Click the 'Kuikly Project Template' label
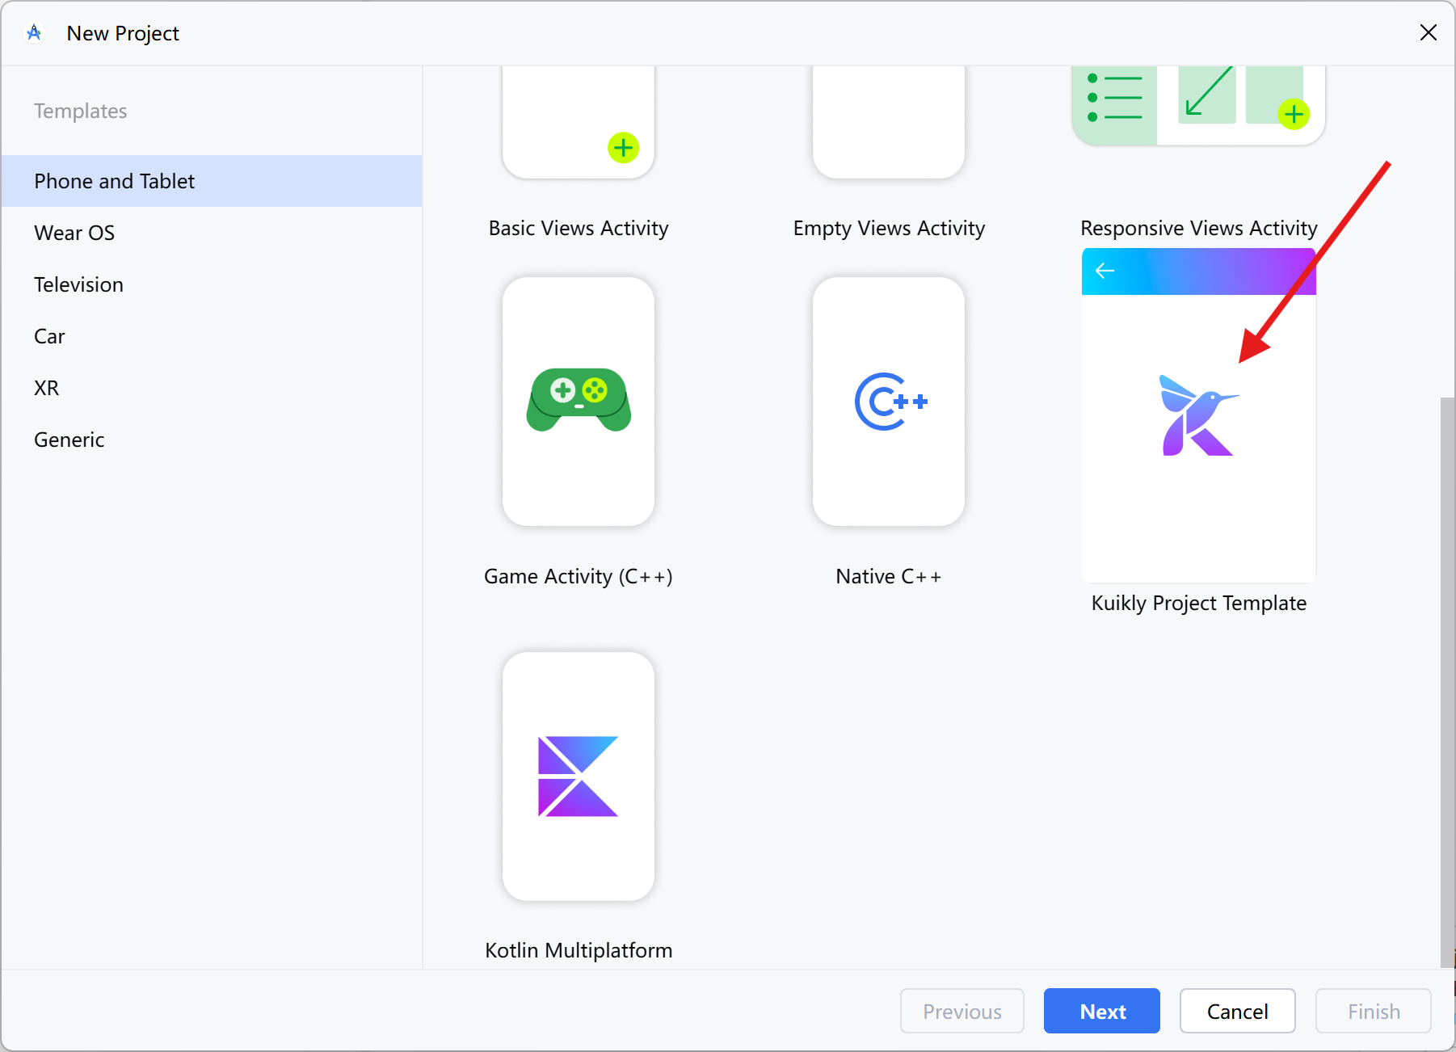This screenshot has height=1052, width=1456. click(1199, 604)
